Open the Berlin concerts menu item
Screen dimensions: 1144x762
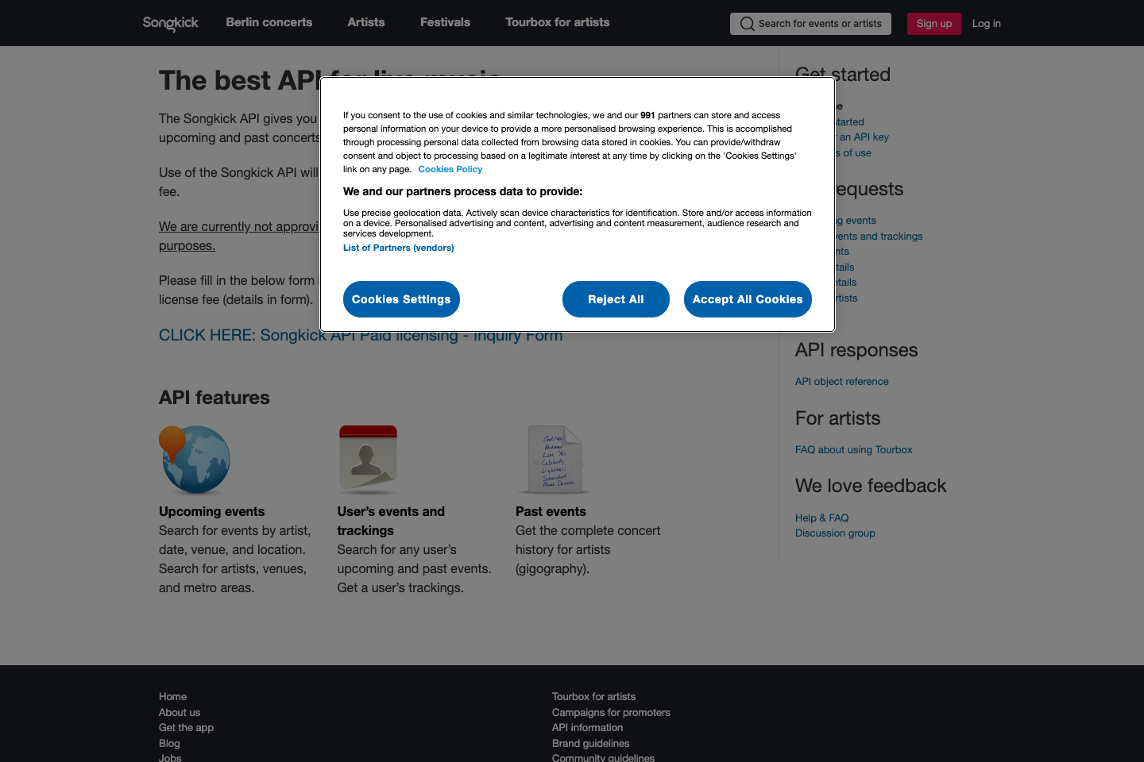coord(269,22)
